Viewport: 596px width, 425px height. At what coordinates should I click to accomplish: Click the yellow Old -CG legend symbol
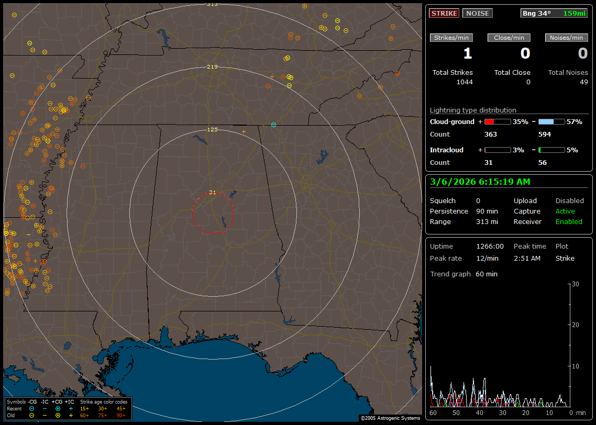(x=32, y=415)
